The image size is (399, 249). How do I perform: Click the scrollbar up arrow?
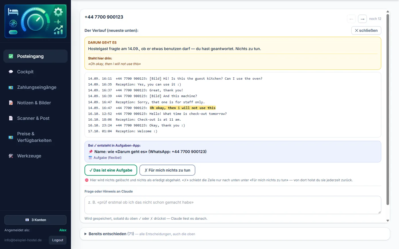coord(388,12)
